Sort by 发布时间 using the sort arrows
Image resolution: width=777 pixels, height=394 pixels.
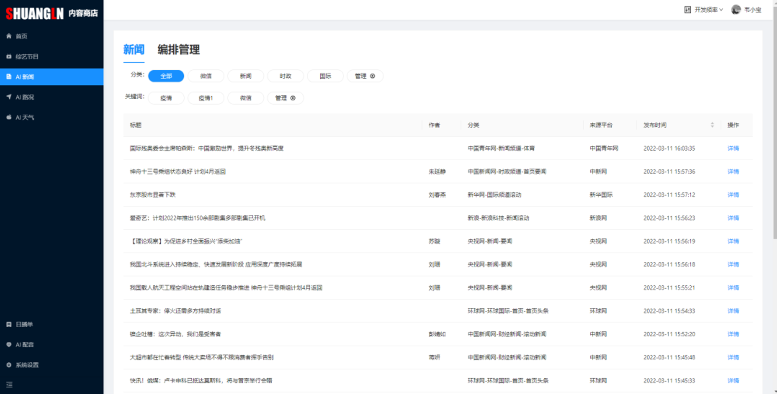click(713, 125)
